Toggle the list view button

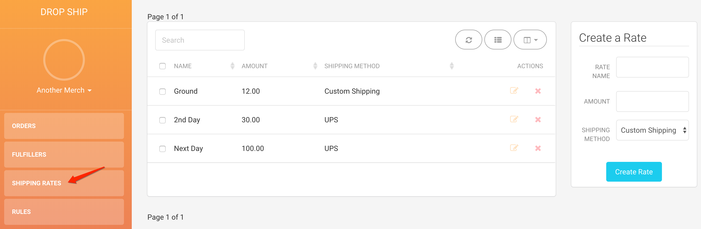pos(498,40)
